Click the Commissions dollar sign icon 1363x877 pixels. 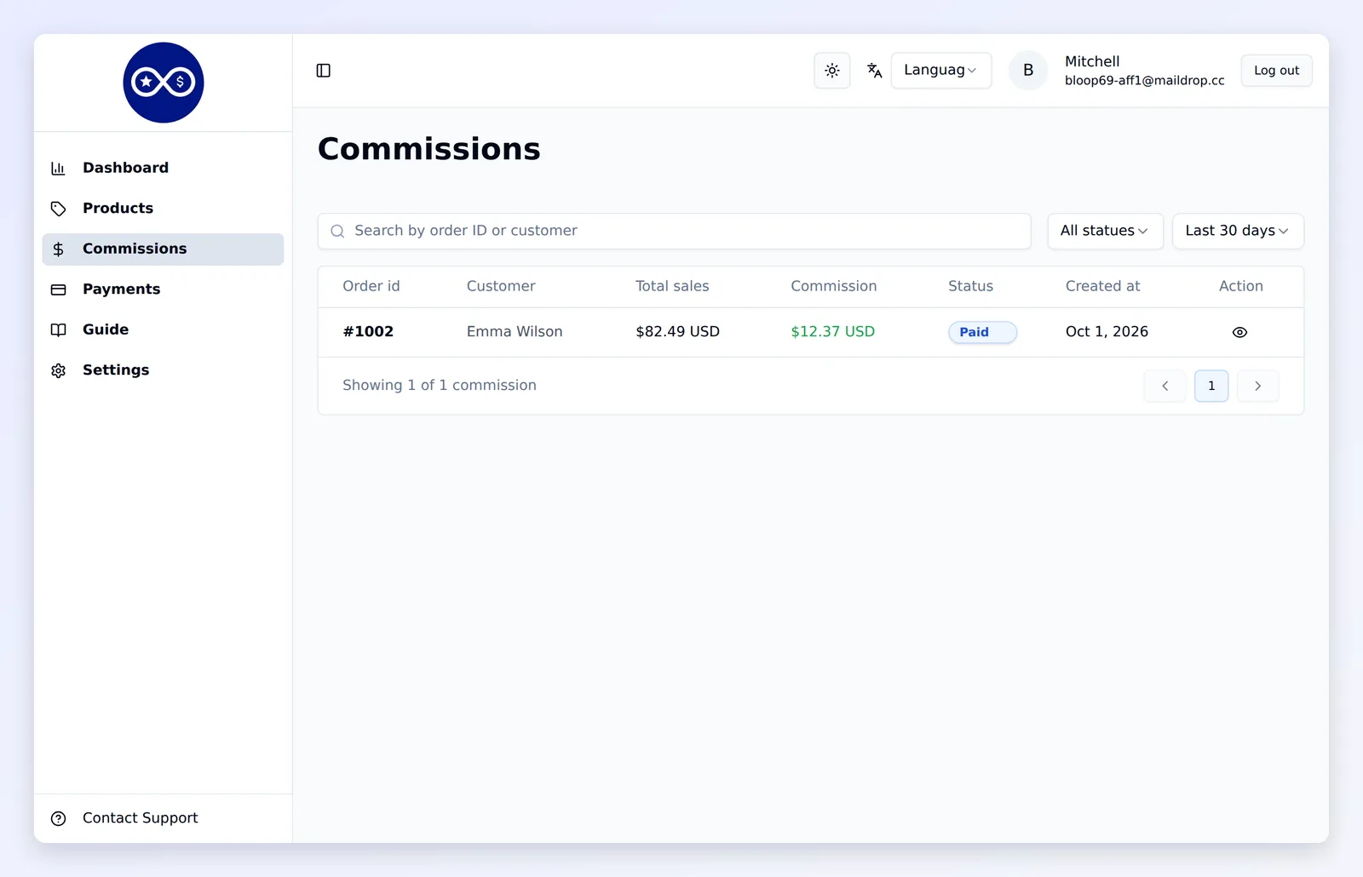(59, 249)
